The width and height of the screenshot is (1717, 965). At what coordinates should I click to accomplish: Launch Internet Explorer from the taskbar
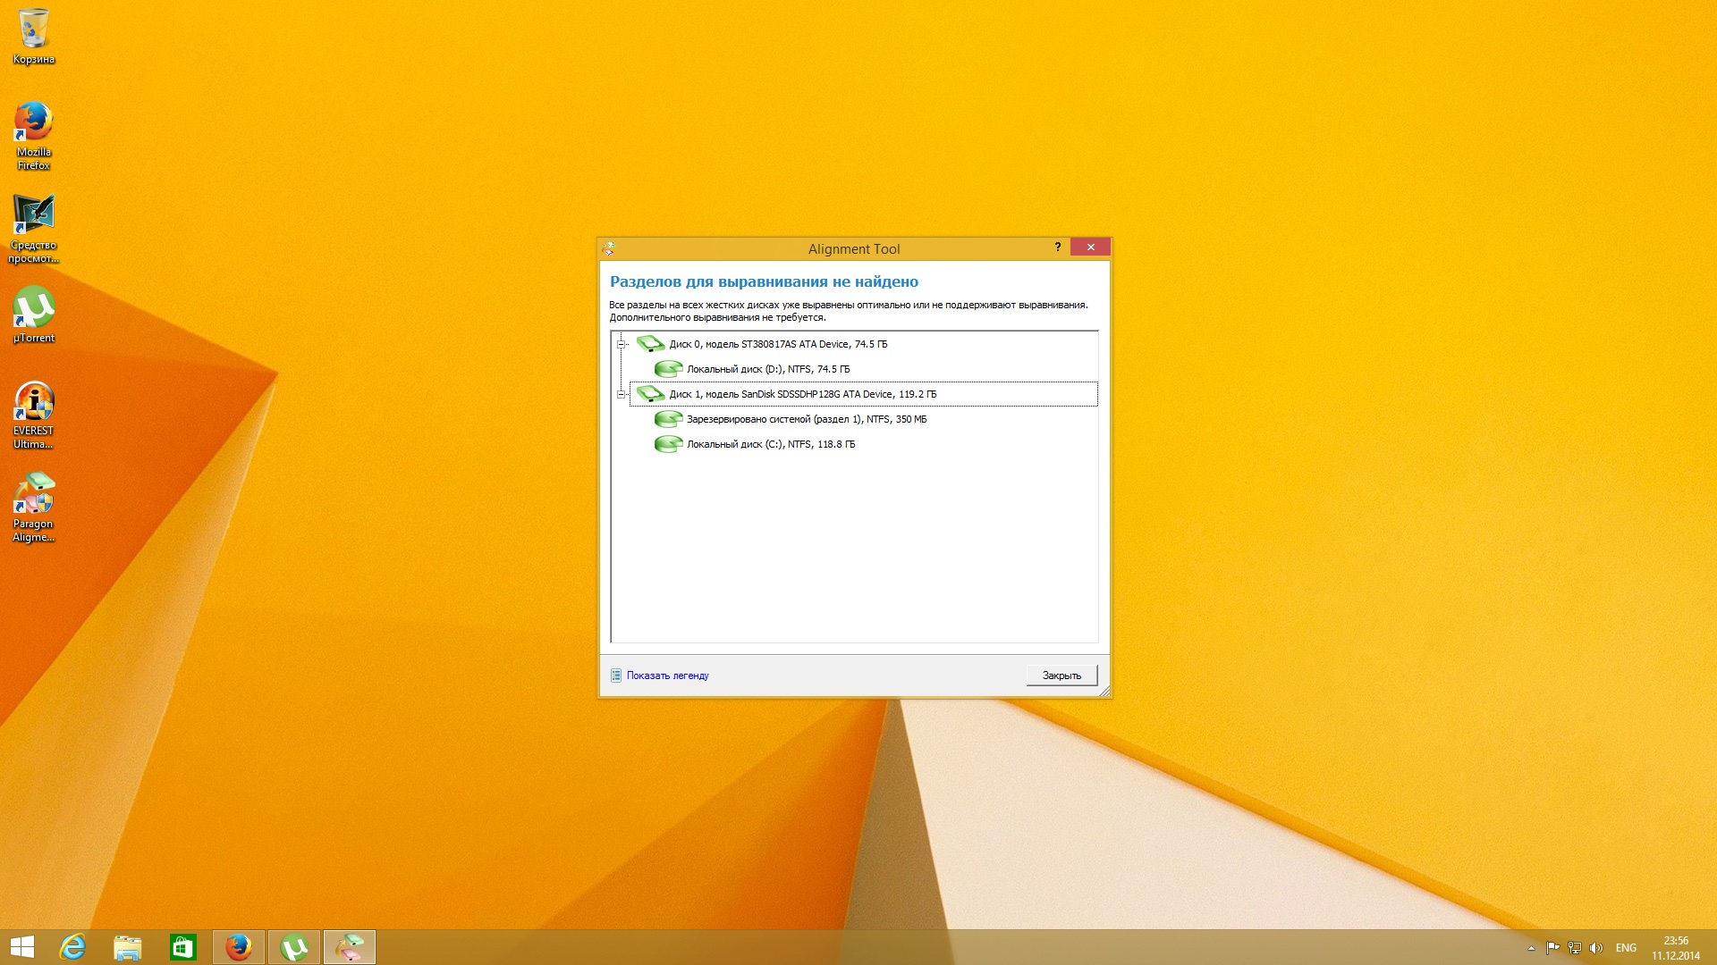(x=72, y=947)
